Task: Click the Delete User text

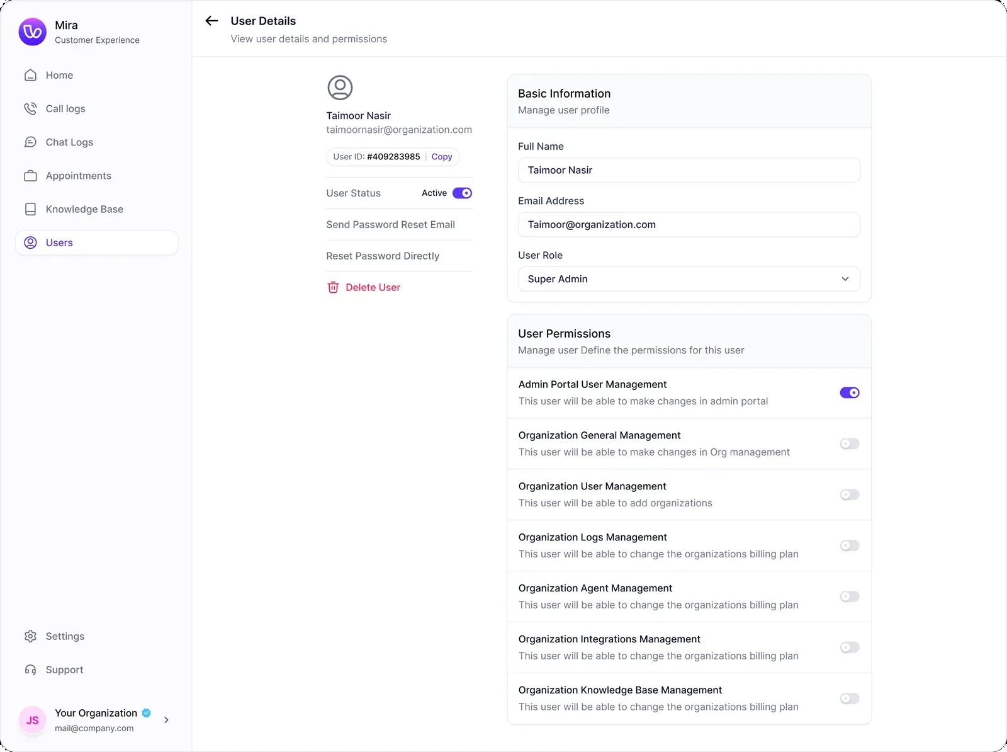Action: (373, 287)
